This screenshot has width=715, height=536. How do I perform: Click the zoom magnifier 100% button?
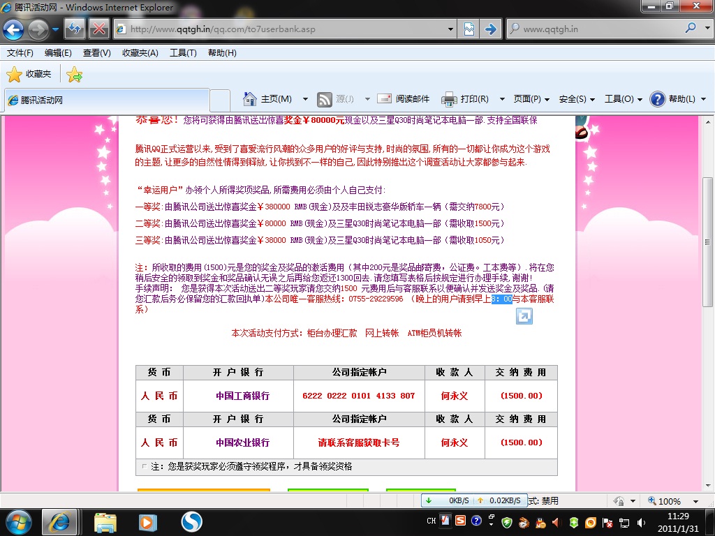tap(665, 501)
